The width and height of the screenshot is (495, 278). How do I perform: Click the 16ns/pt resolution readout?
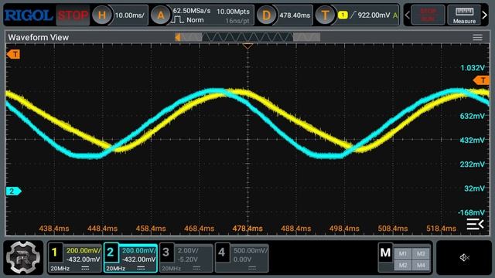coord(237,21)
